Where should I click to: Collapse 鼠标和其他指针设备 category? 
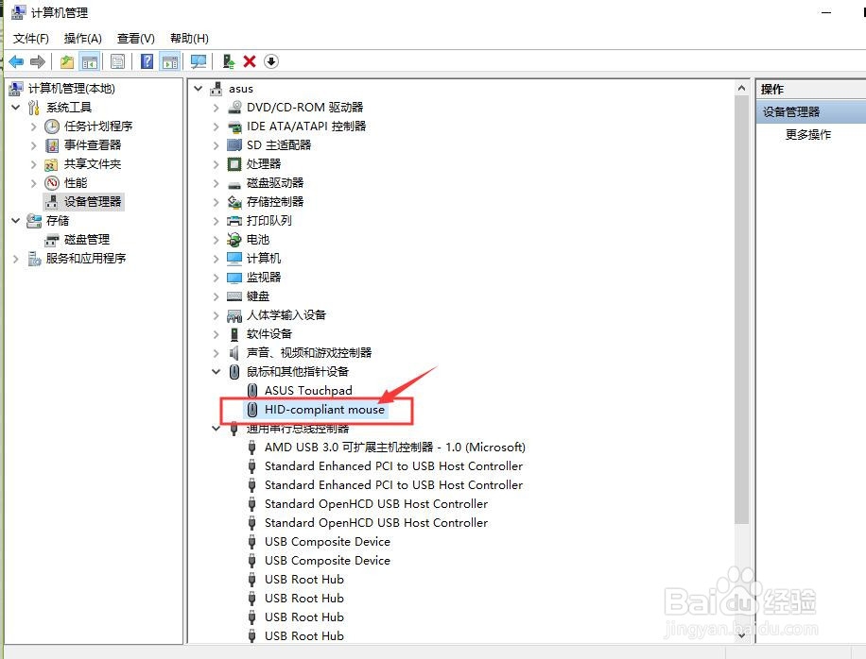[x=216, y=372]
